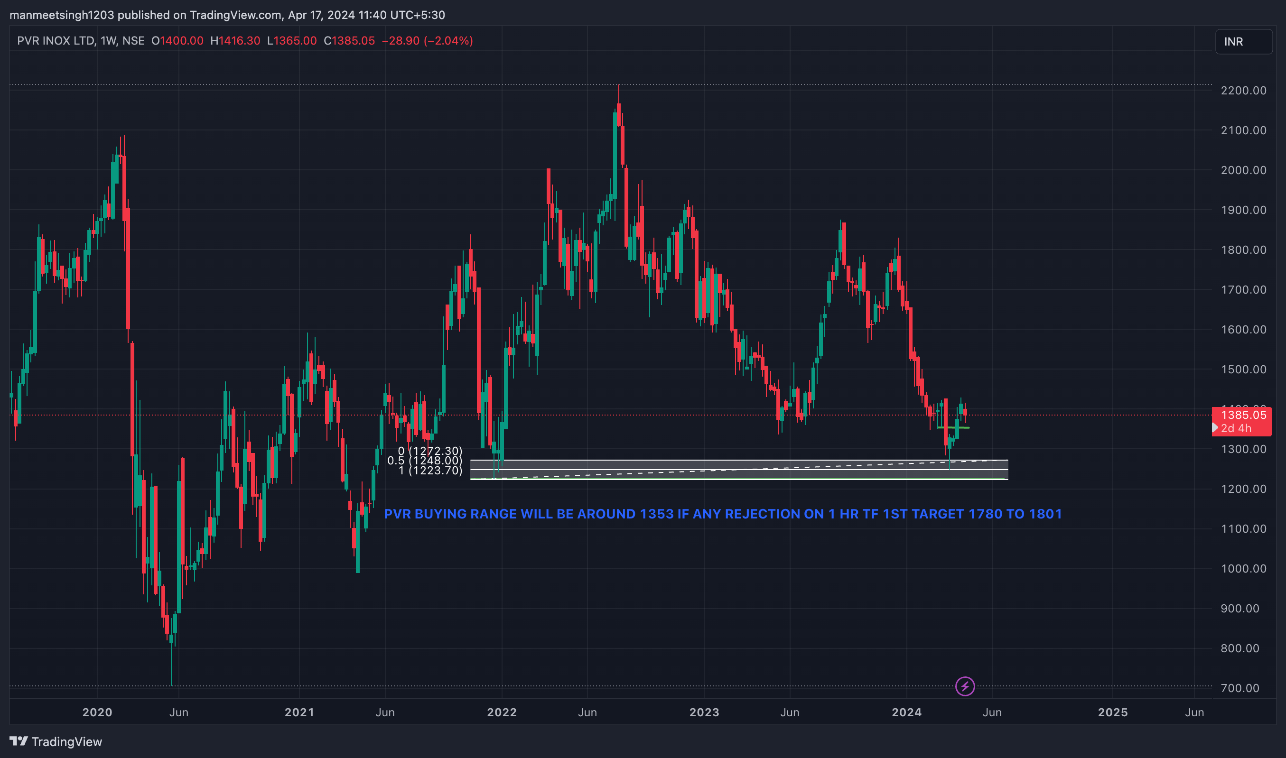Click the 1800.00 price axis label
This screenshot has height=758, width=1286.
click(1244, 250)
